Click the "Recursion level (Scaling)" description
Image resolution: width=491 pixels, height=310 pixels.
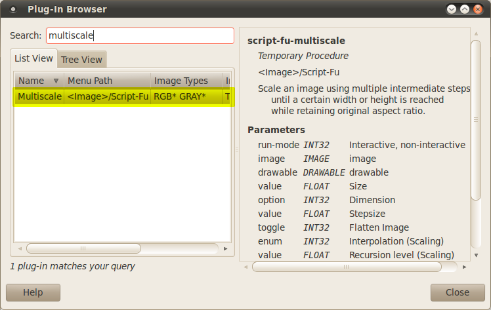tap(402, 255)
